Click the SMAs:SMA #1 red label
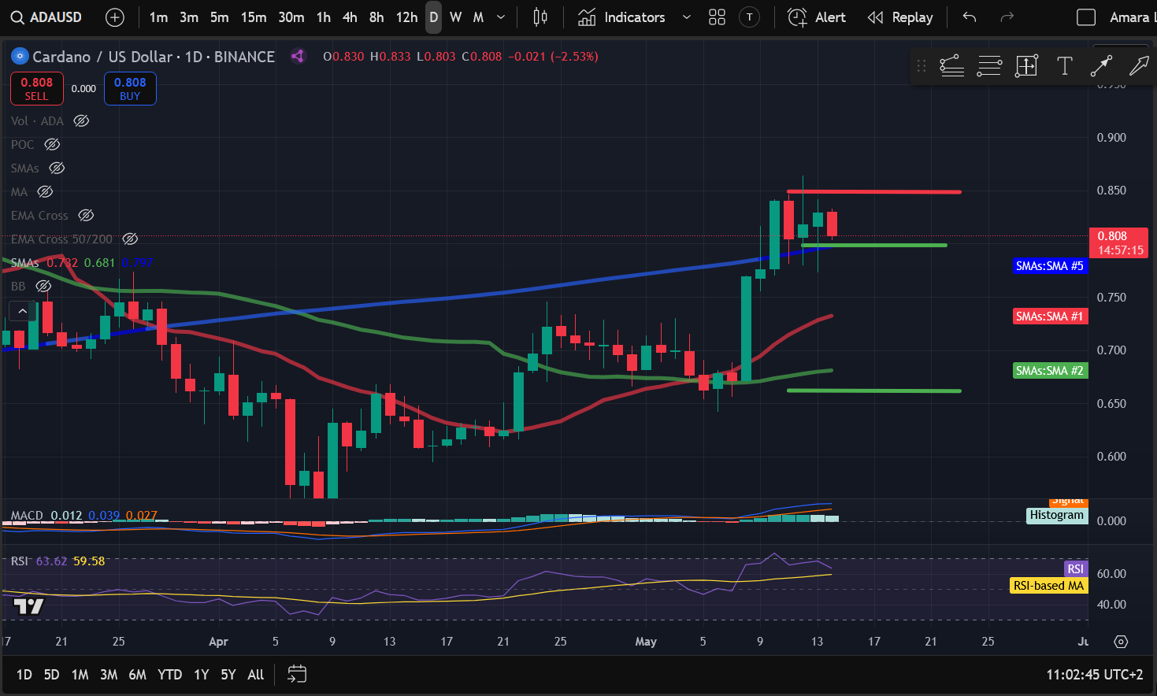The image size is (1157, 696). [x=1049, y=317]
